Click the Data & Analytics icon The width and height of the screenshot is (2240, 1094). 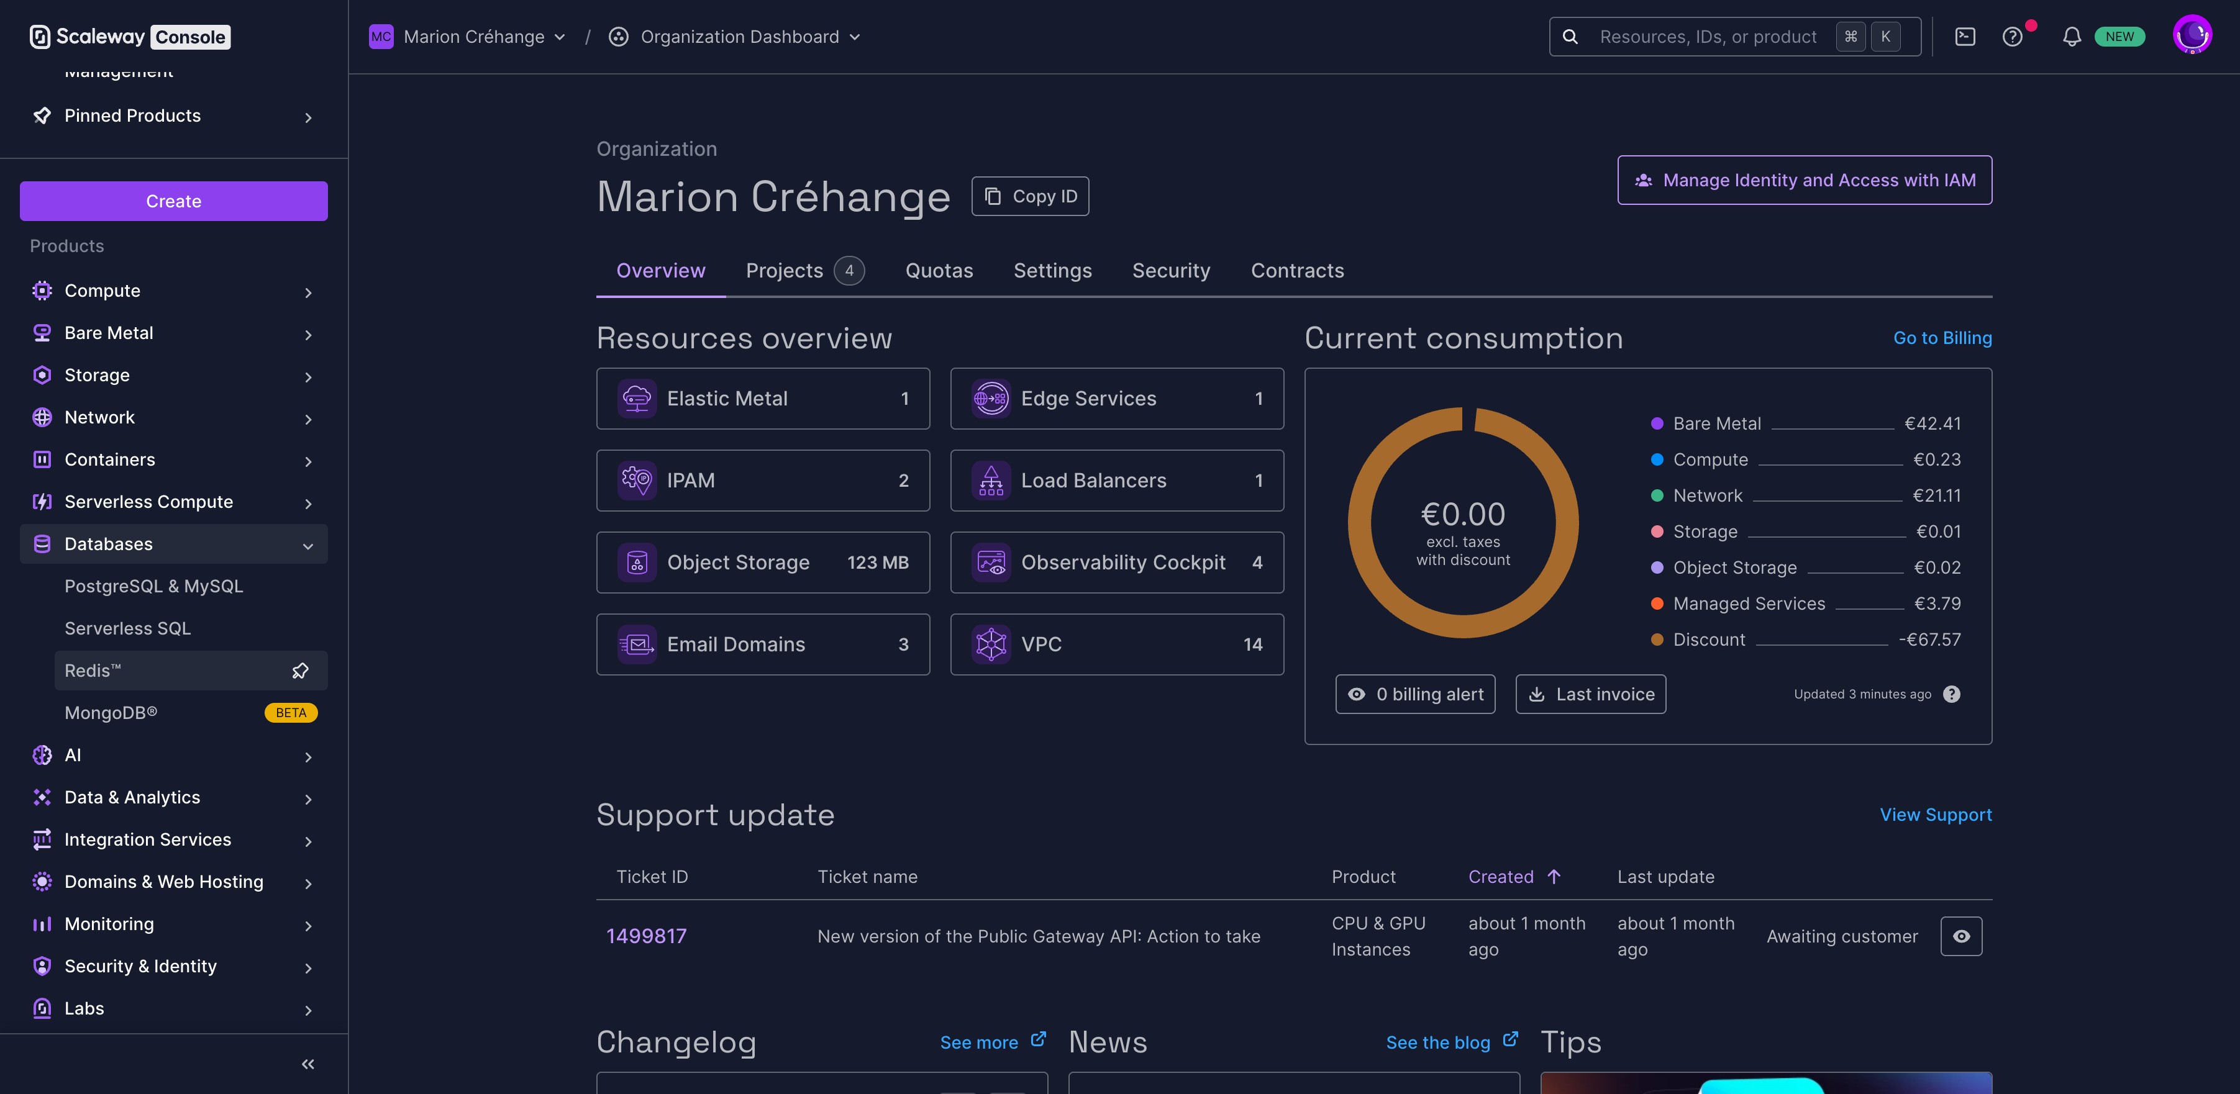coord(42,797)
